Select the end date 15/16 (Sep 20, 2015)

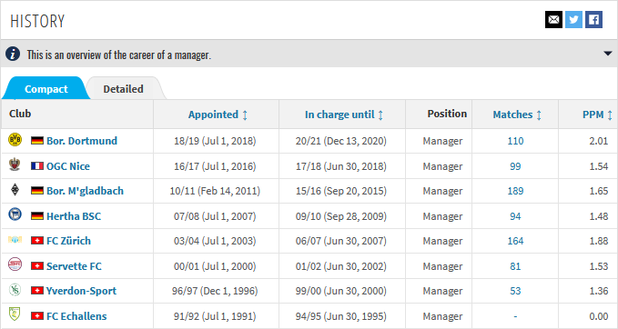(x=341, y=191)
